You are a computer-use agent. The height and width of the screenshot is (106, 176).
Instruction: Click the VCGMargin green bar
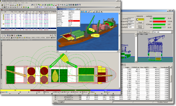point(160,24)
